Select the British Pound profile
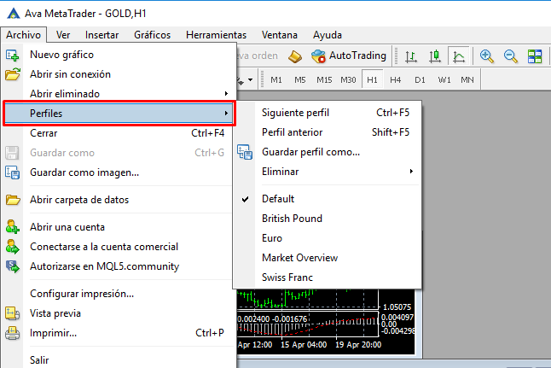This screenshot has width=551, height=368. pyautogui.click(x=328, y=219)
